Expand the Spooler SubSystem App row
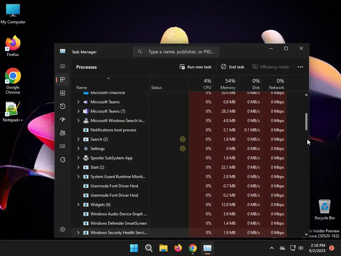This screenshot has height=256, width=341. [78, 158]
